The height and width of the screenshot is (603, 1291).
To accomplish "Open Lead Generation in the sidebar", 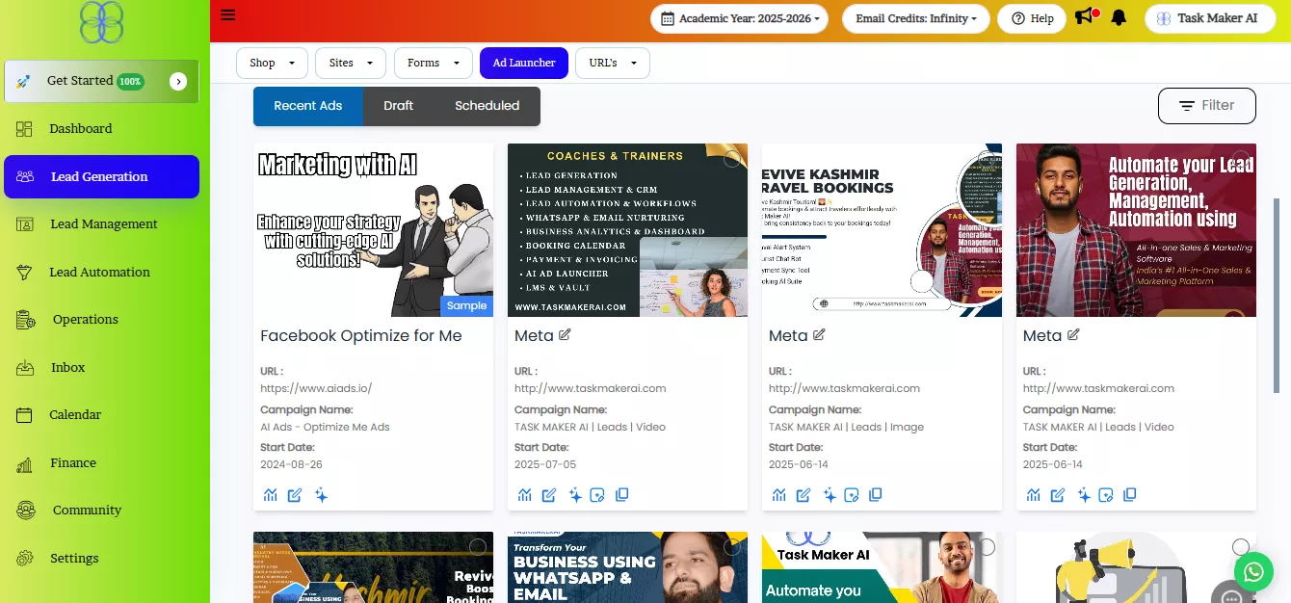I will tap(101, 177).
